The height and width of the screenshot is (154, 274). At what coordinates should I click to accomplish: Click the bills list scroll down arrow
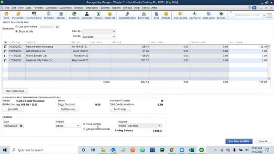pos(269,79)
